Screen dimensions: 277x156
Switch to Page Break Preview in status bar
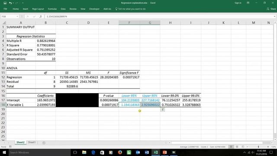point(243,146)
